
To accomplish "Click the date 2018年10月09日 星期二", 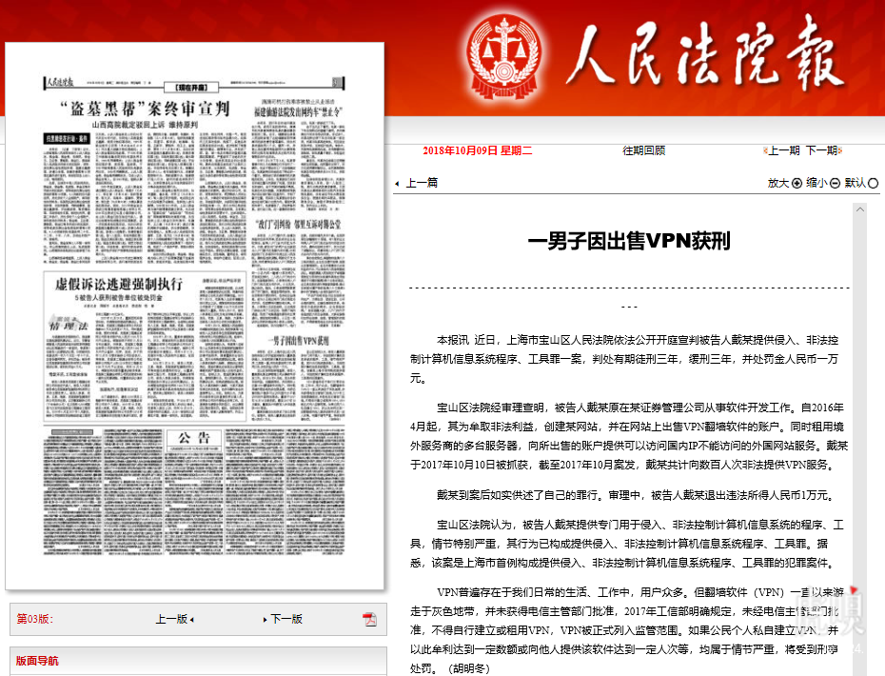I will [x=477, y=150].
